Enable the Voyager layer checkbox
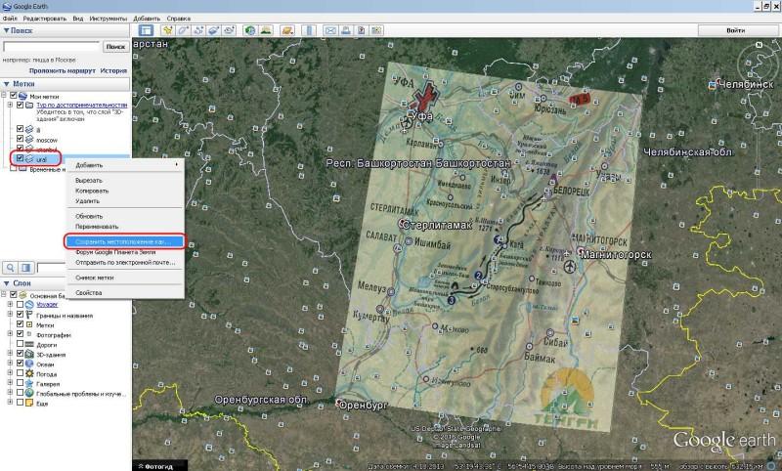782x471 pixels. (x=20, y=305)
